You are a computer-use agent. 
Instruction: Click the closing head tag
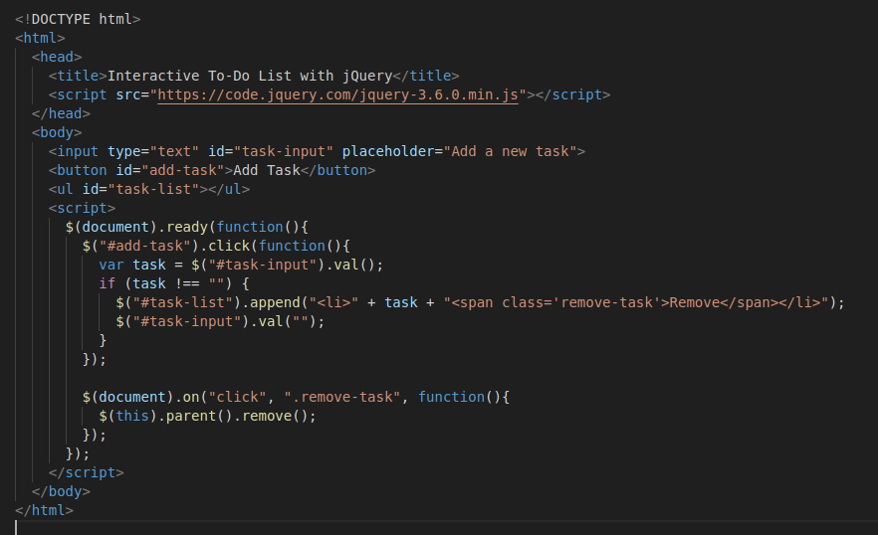(61, 113)
